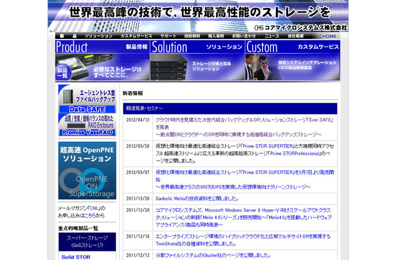This screenshot has height=260, width=397.
Task: Click the 報道発表・セミナー section header
Action: pos(230,109)
